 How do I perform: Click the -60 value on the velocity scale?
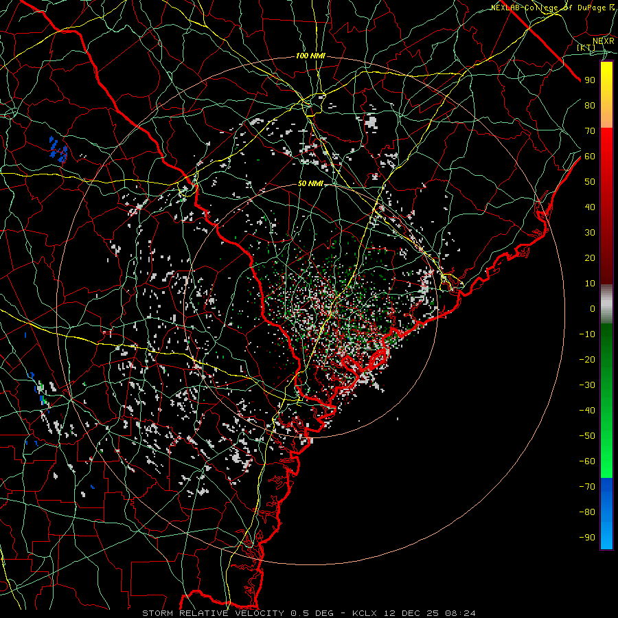(x=587, y=461)
